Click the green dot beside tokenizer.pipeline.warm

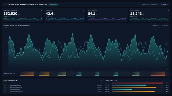(9, 85)
